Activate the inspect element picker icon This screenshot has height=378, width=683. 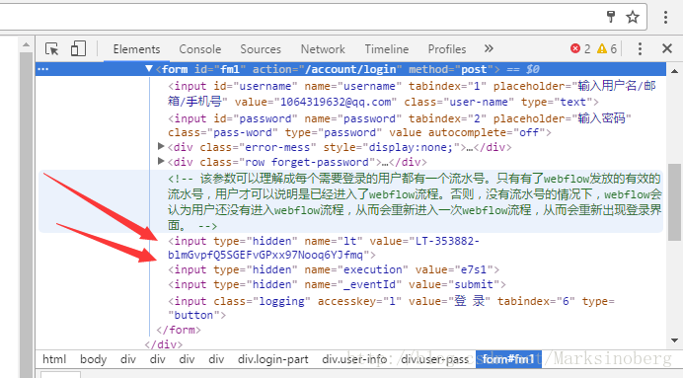tap(52, 48)
